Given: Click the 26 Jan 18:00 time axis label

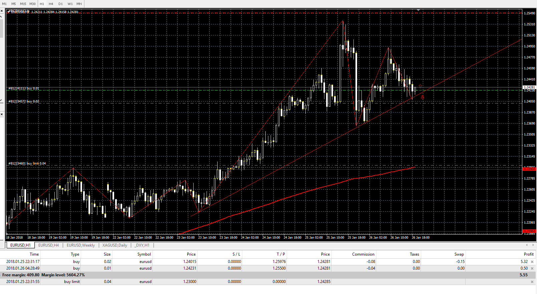Looking at the screenshot, I should (x=421, y=238).
